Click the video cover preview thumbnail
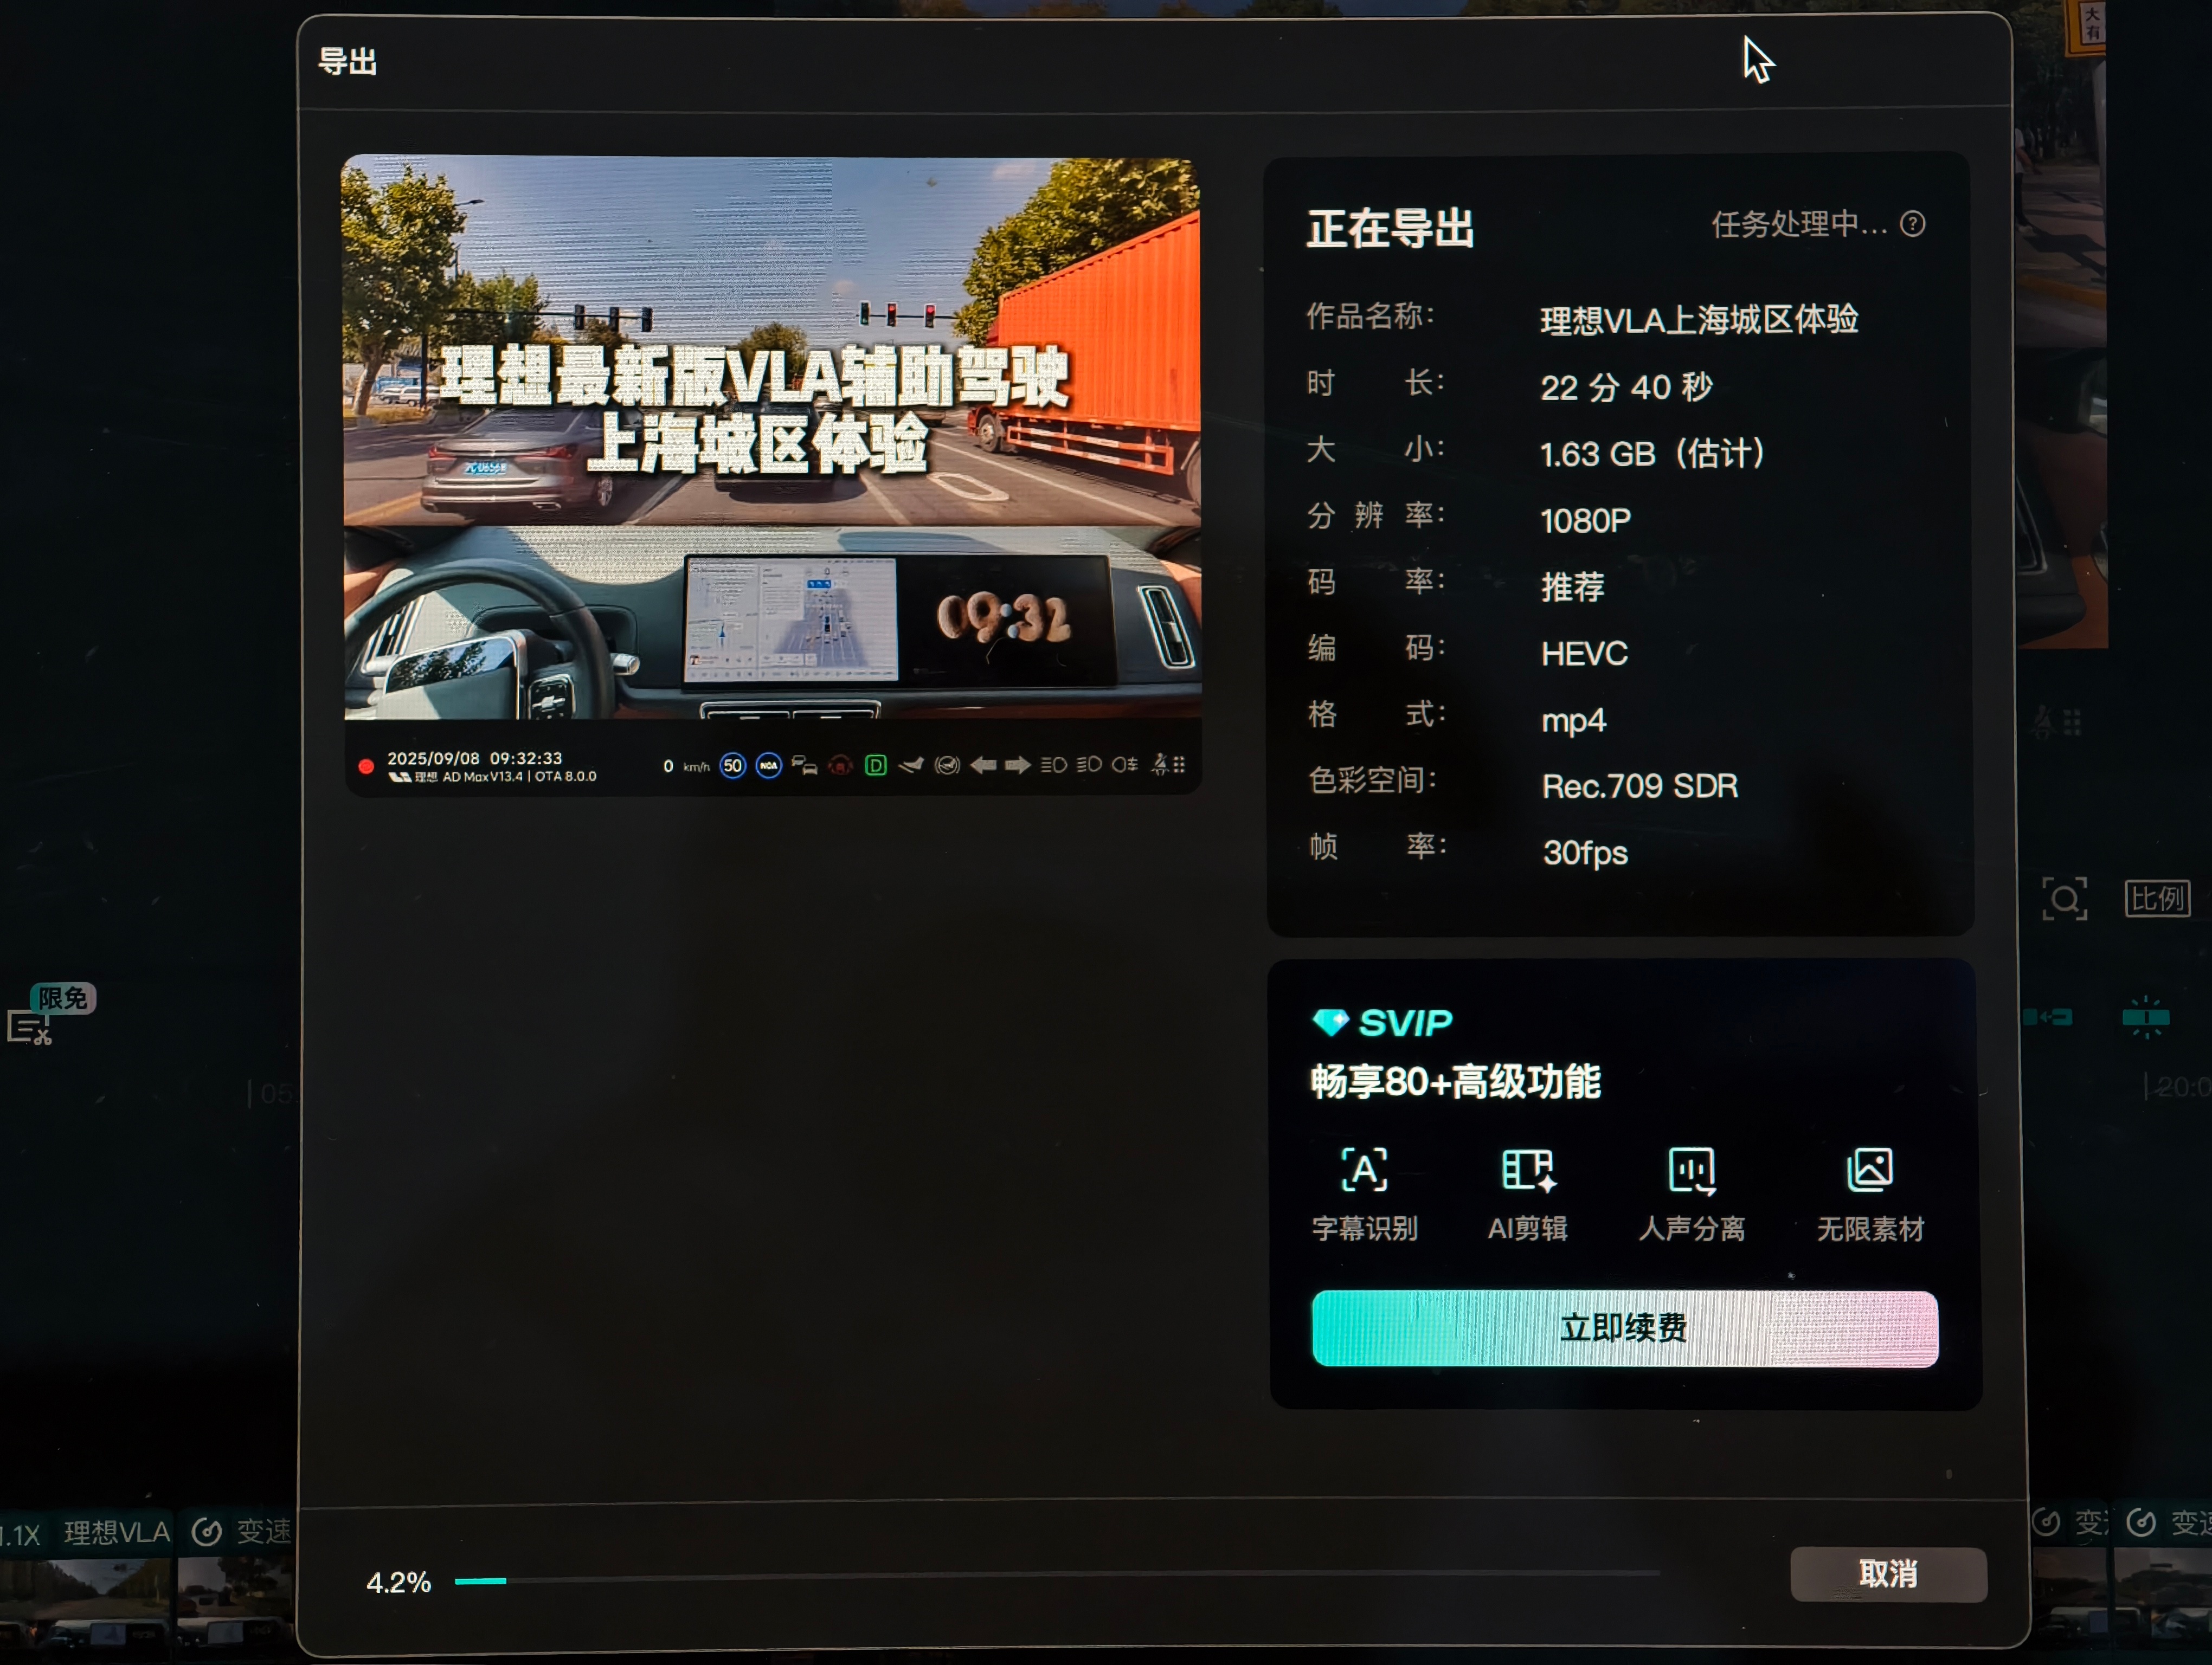Screen dimensions: 2212x1665 click(x=772, y=475)
